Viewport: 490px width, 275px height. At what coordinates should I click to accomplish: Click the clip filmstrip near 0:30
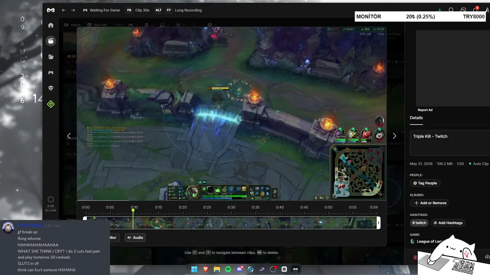tap(231, 223)
